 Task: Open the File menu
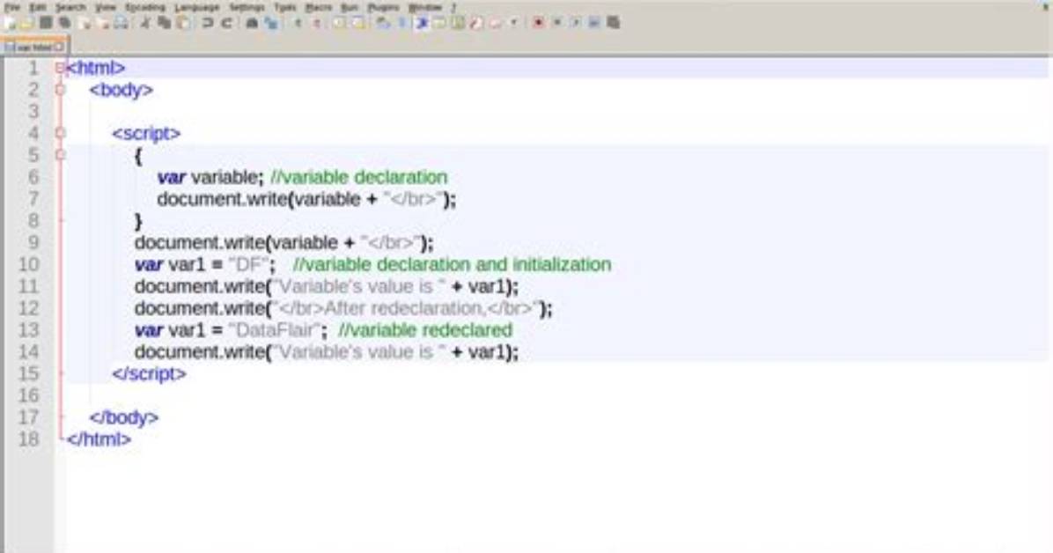click(x=12, y=7)
